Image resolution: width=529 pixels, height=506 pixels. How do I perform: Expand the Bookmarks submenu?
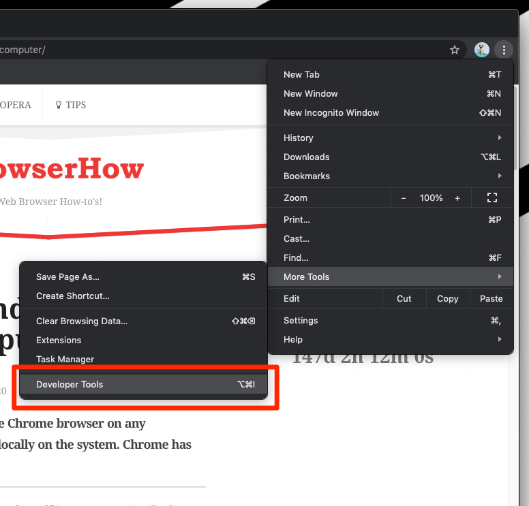pyautogui.click(x=391, y=176)
